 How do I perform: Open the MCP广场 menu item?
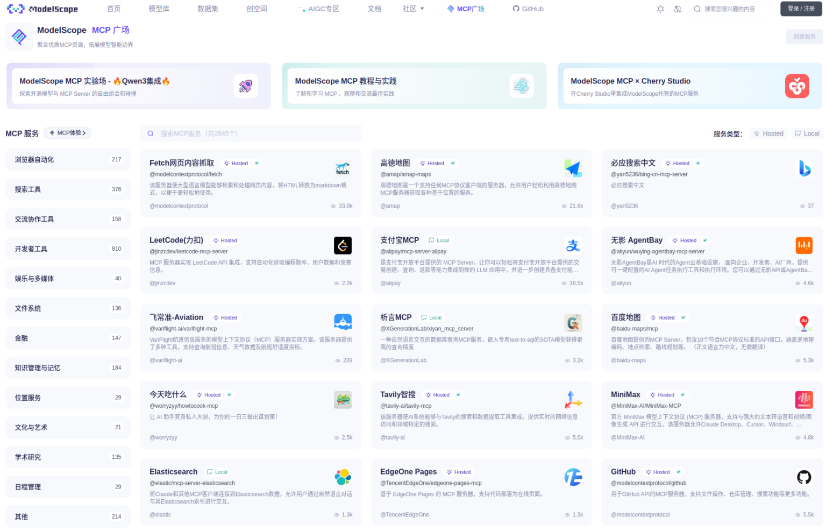pyautogui.click(x=466, y=9)
